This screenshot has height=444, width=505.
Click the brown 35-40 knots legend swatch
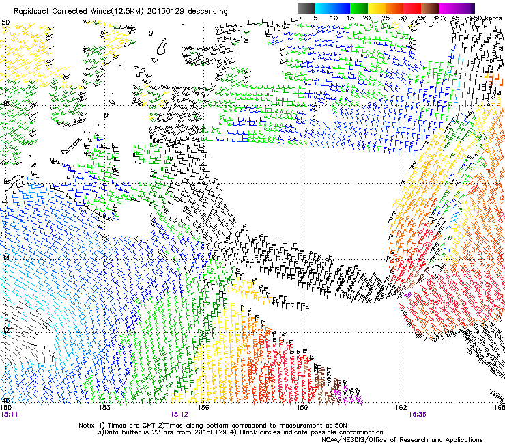[430, 8]
